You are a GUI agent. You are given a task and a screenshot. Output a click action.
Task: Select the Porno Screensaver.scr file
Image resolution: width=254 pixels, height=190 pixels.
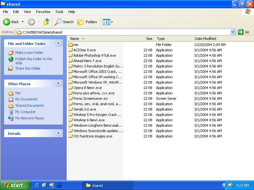pos(90,98)
